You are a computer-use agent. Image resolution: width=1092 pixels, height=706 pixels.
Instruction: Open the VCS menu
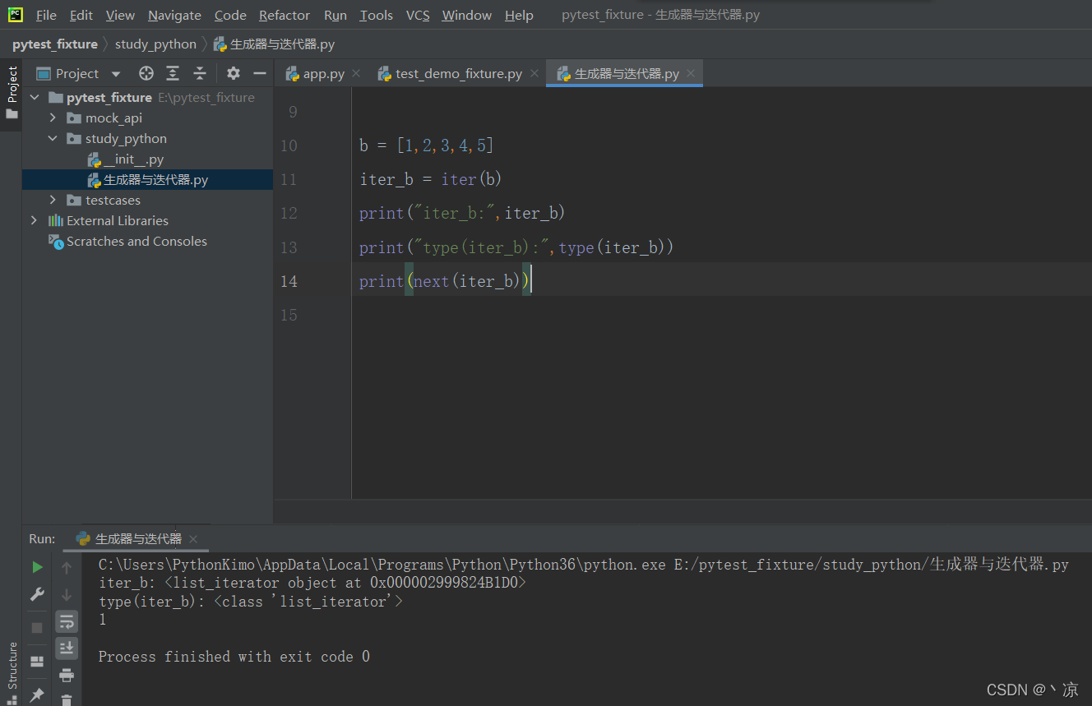[418, 15]
